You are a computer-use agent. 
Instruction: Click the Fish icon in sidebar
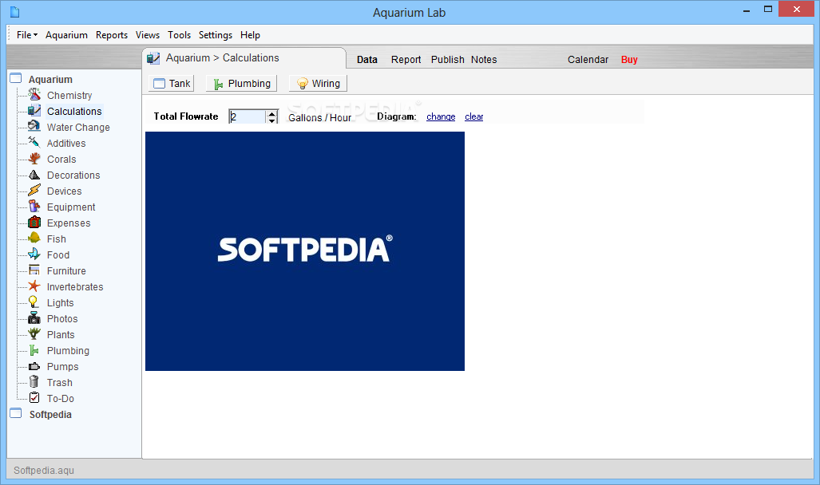pos(34,239)
